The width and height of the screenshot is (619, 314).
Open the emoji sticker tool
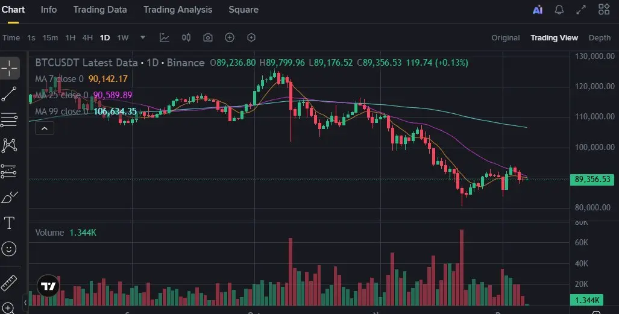tap(9, 248)
